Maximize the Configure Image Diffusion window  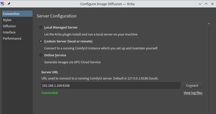coord(206,4)
